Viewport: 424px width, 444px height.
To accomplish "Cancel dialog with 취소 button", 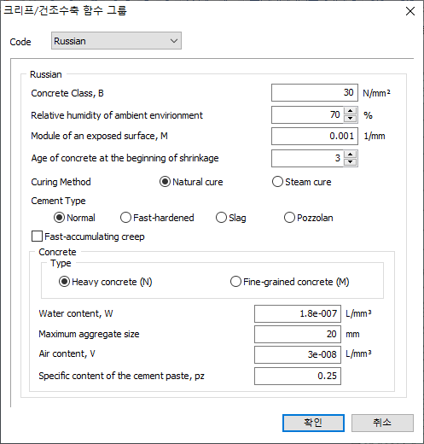I will click(382, 423).
